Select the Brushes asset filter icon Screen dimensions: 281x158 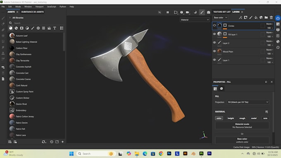click(33, 28)
